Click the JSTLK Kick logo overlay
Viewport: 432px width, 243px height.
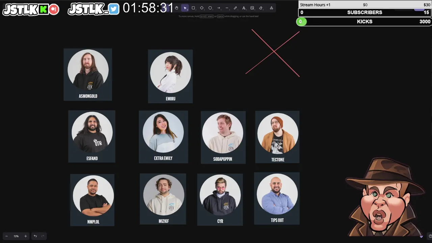click(31, 9)
